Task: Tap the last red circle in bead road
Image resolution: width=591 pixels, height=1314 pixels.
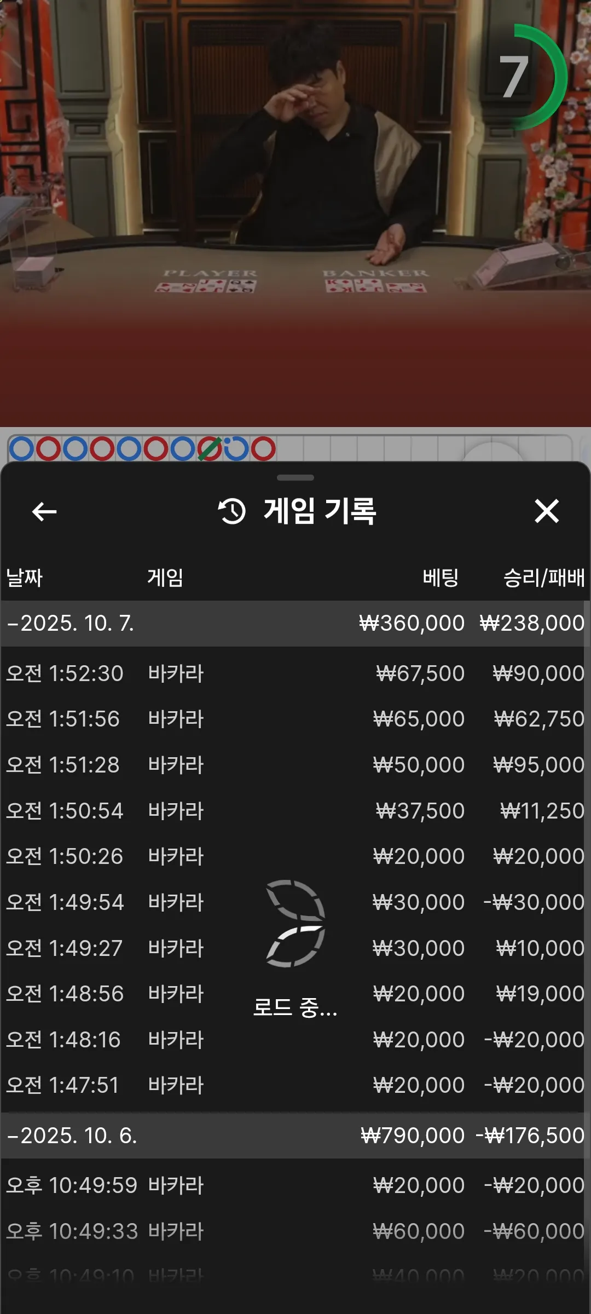Action: coord(263,449)
